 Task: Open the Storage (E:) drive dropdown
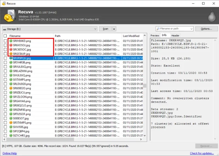50,29
